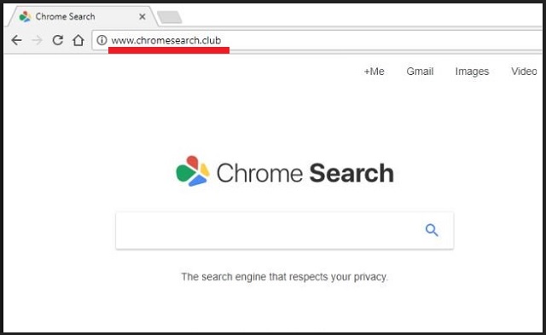
Task: Click the red underline beneath the URL
Action: [169, 50]
